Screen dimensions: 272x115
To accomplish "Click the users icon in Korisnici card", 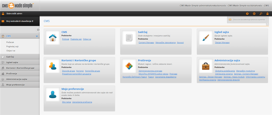I will point(53,66).
